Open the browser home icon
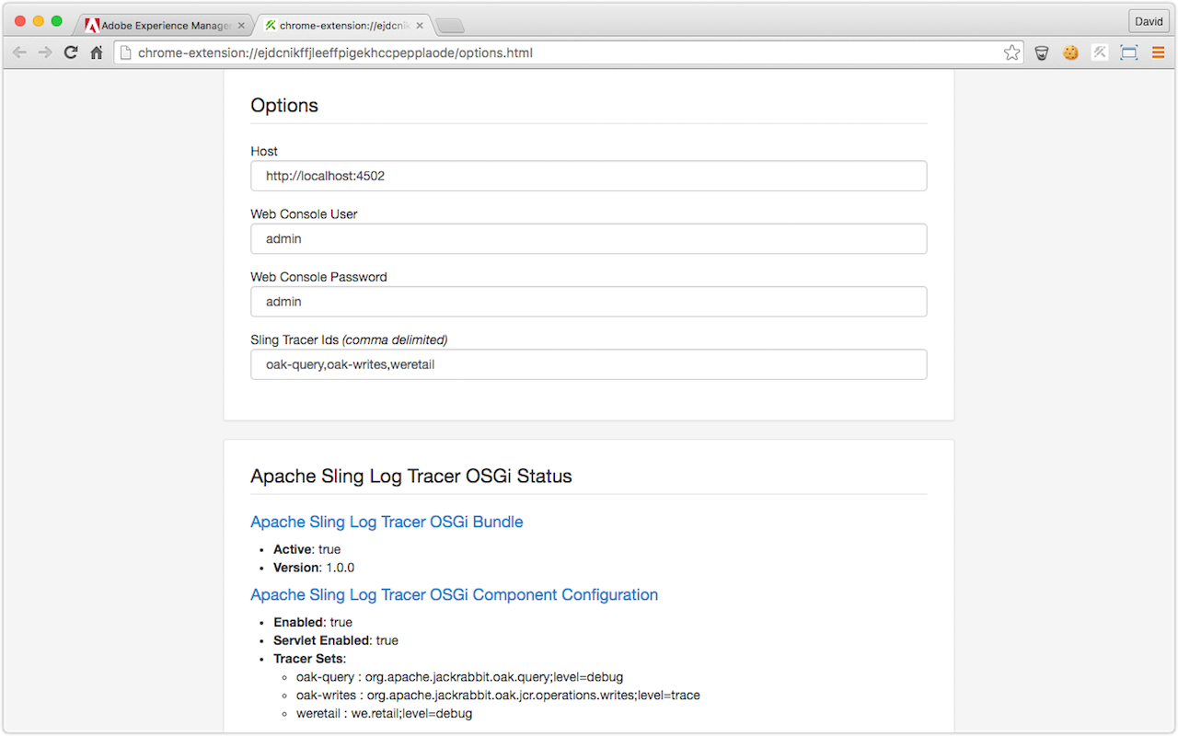 point(96,52)
